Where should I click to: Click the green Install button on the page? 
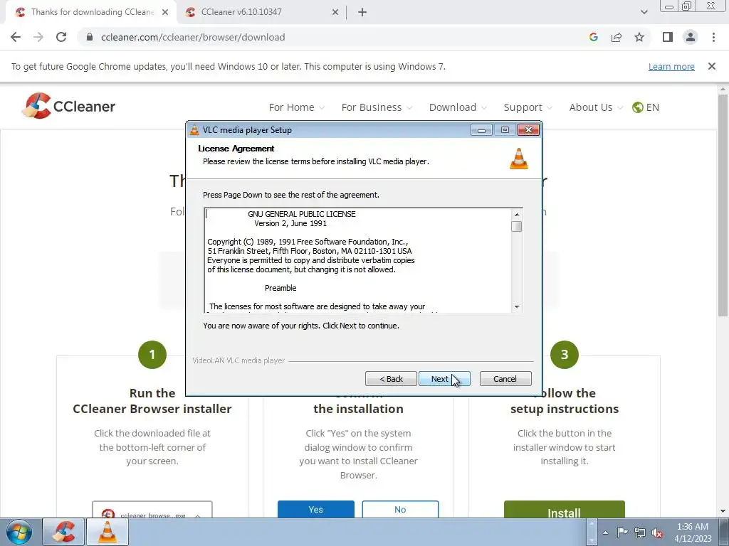click(x=564, y=510)
